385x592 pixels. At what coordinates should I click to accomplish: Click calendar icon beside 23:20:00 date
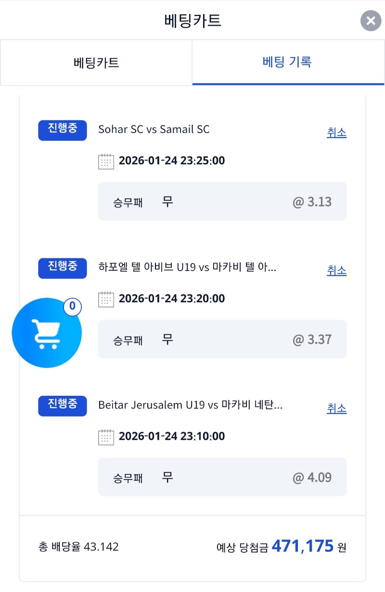[x=106, y=299]
